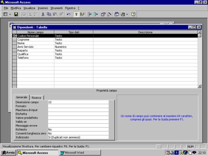Screen dimensions: 208x156
Task: Switch to the Ricerca properties tab
Action: pos(36,98)
